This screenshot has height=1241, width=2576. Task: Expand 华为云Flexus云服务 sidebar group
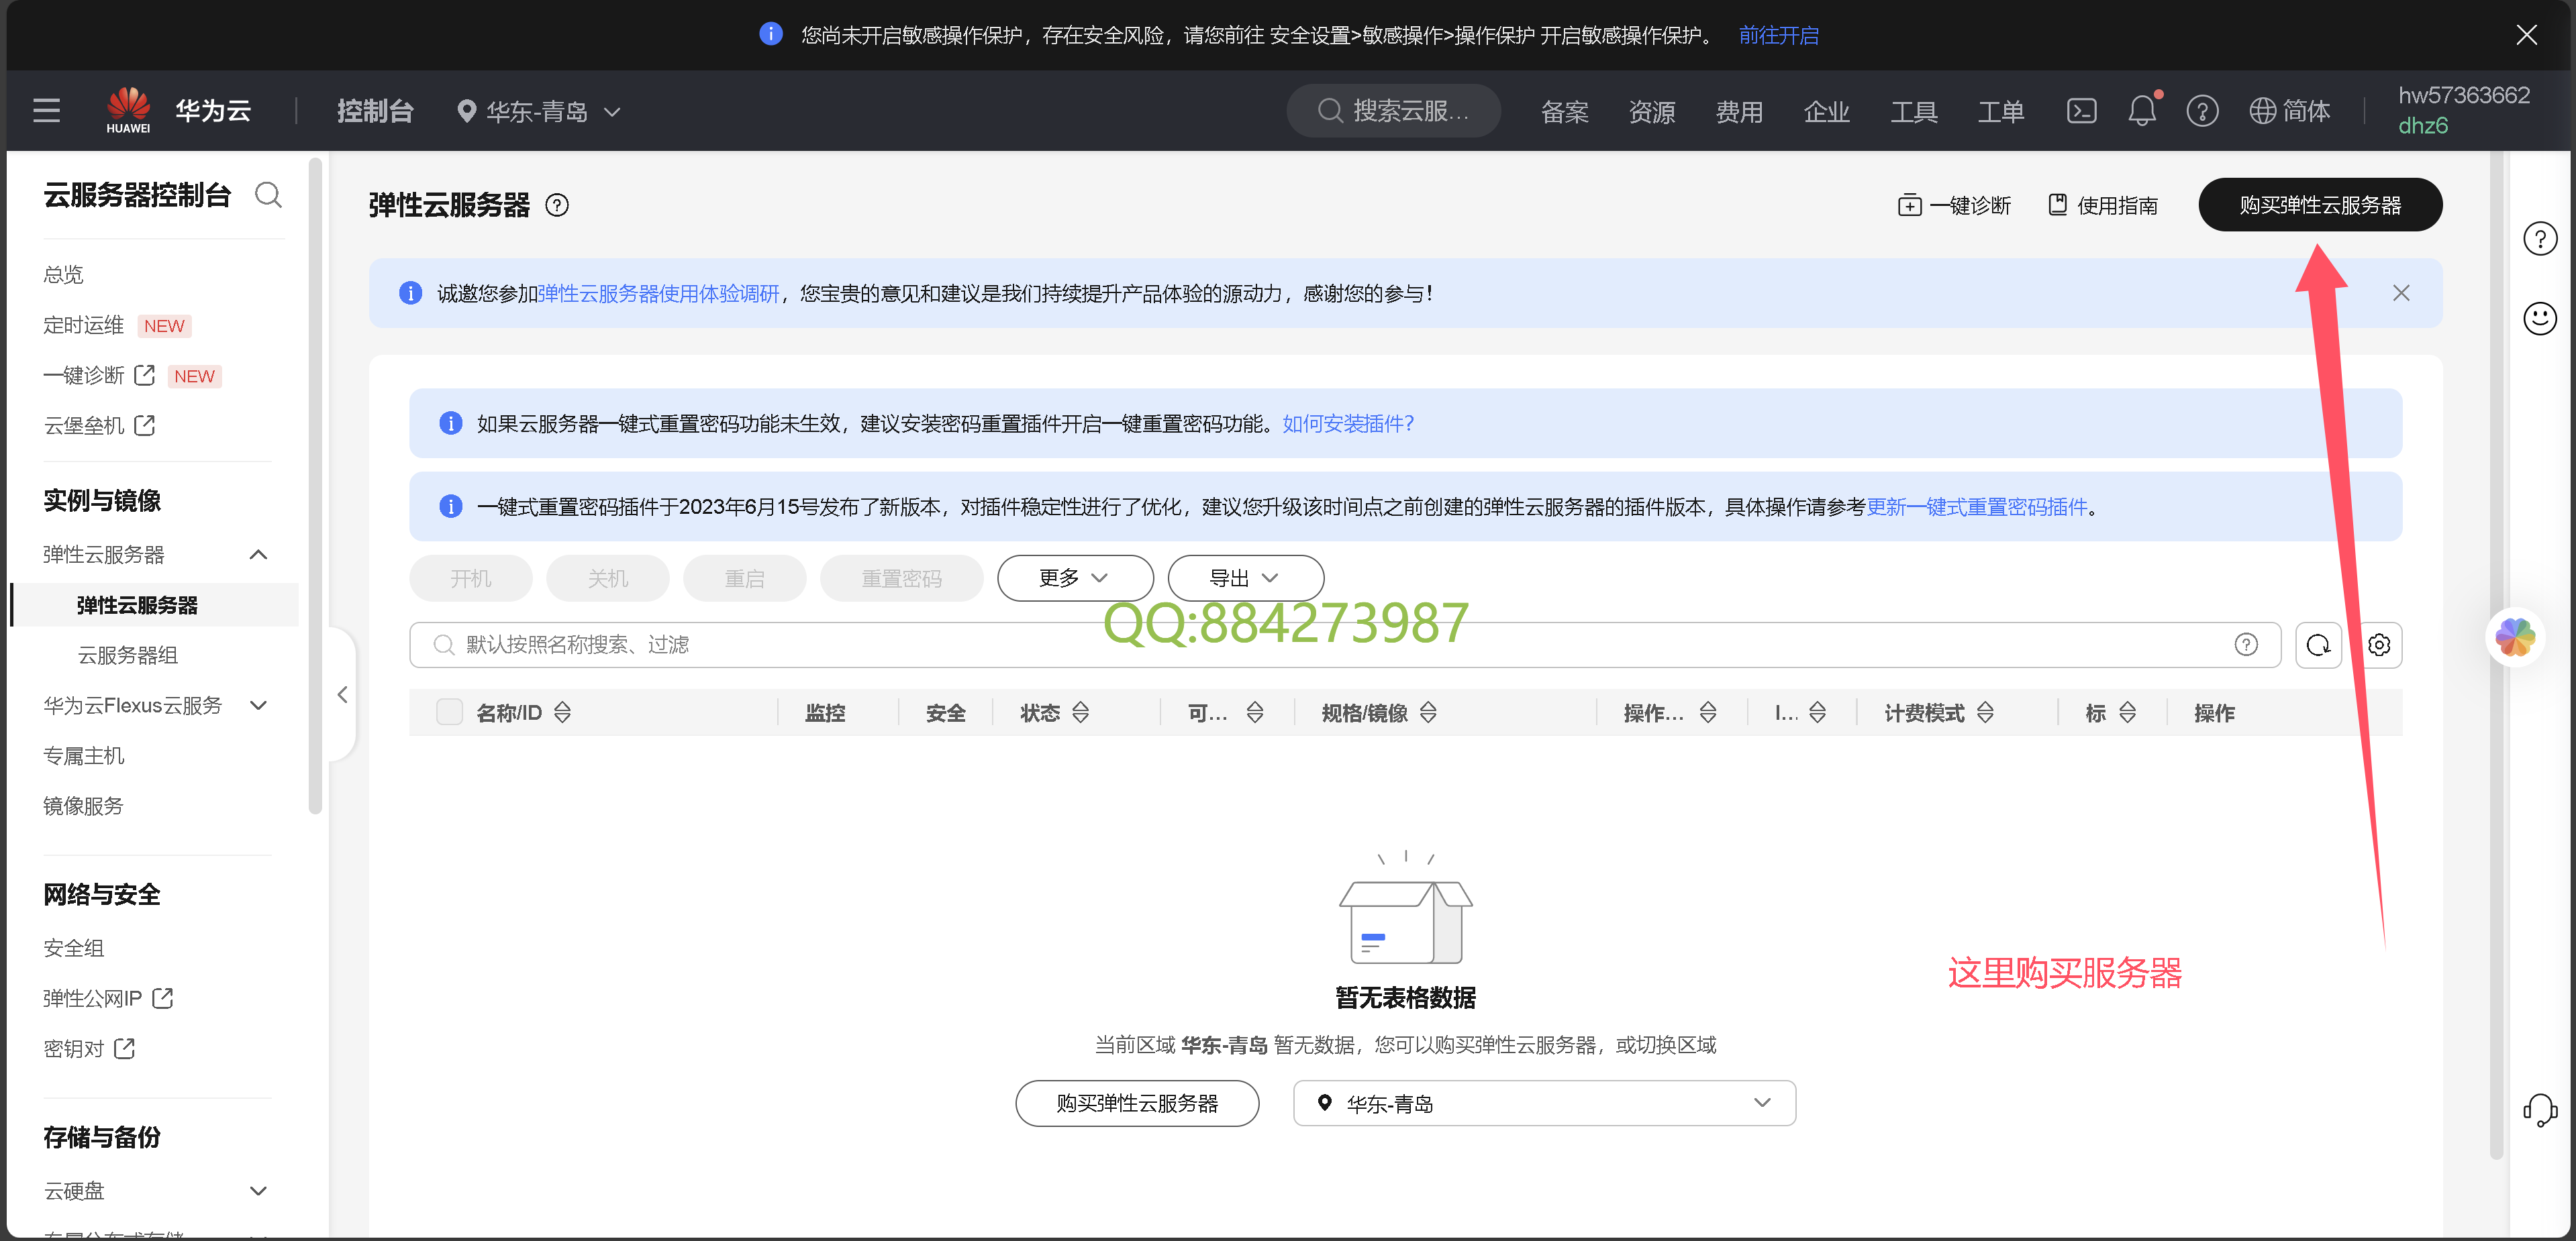coord(258,706)
